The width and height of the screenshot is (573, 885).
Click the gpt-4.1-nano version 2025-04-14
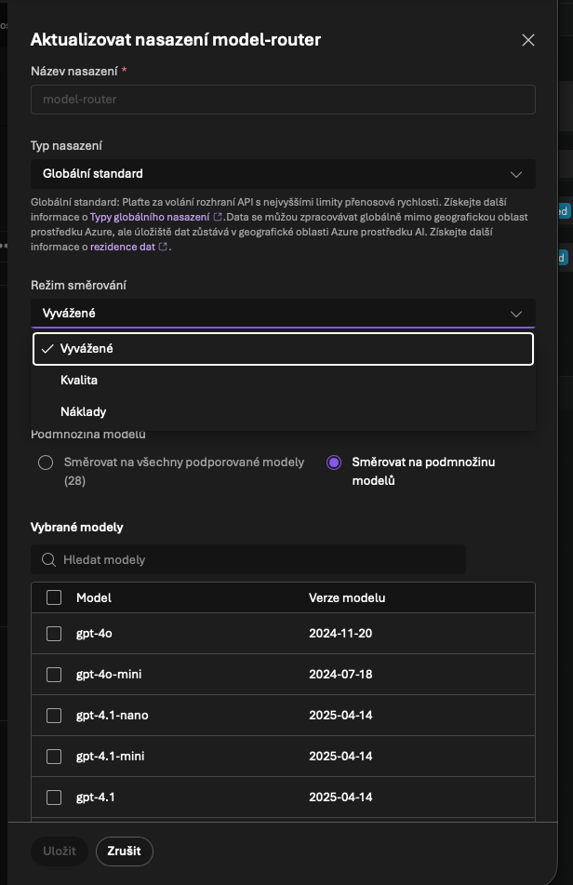(340, 715)
